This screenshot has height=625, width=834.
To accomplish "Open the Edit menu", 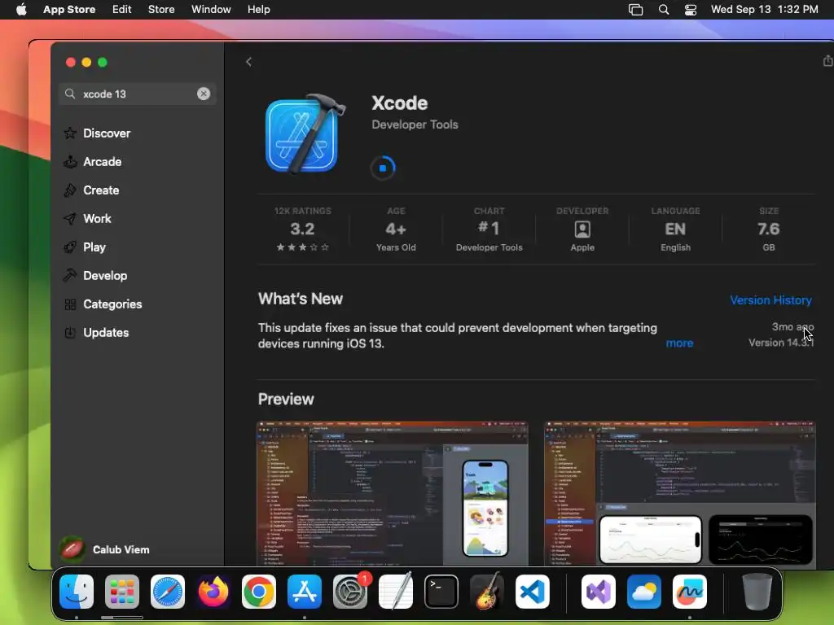I will pyautogui.click(x=122, y=10).
